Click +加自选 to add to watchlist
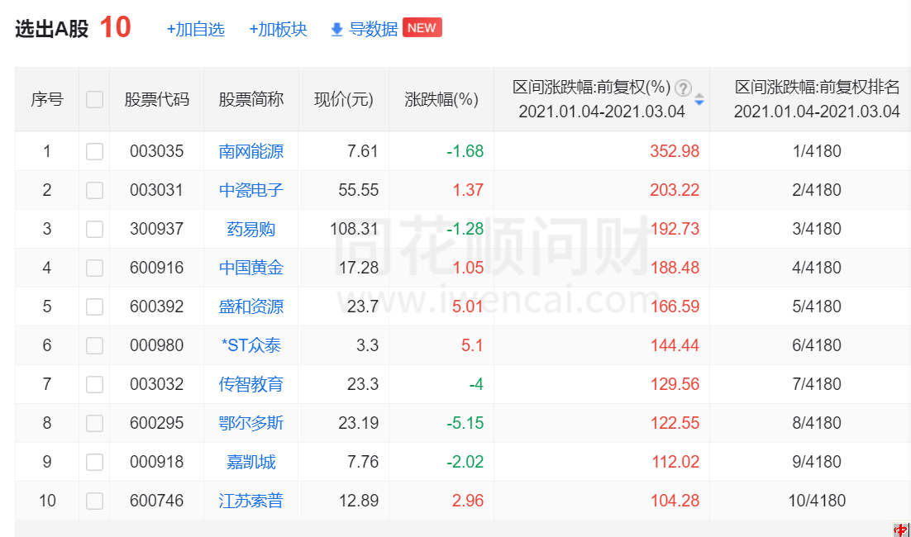This screenshot has height=537, width=911. pyautogui.click(x=195, y=30)
